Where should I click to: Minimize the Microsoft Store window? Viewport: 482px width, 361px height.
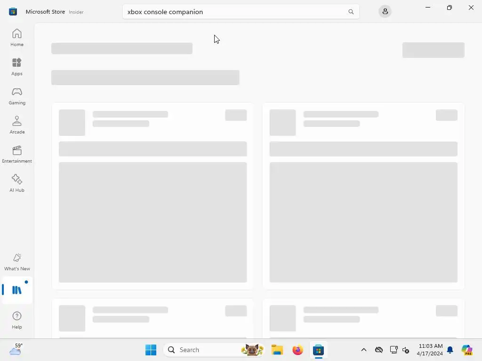coord(428,8)
